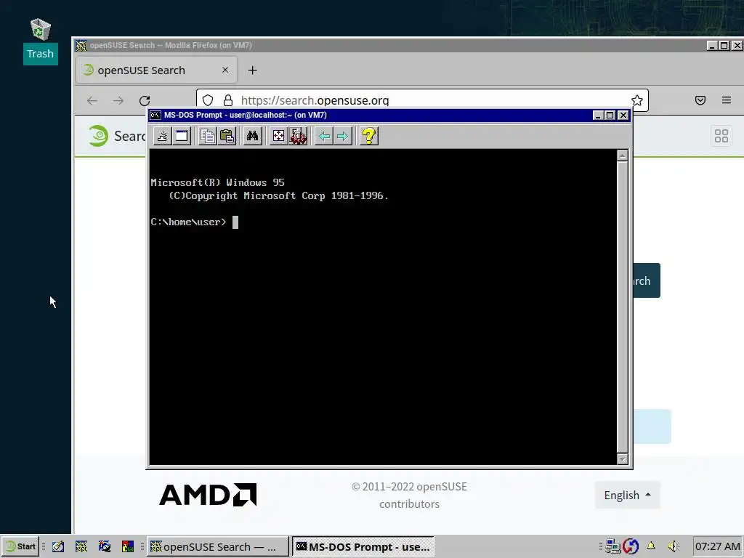
Task: Click the partially hidden Search button on openSUSE page
Action: (x=646, y=280)
